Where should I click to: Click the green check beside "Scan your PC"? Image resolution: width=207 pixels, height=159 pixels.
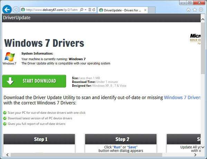coord(5,113)
